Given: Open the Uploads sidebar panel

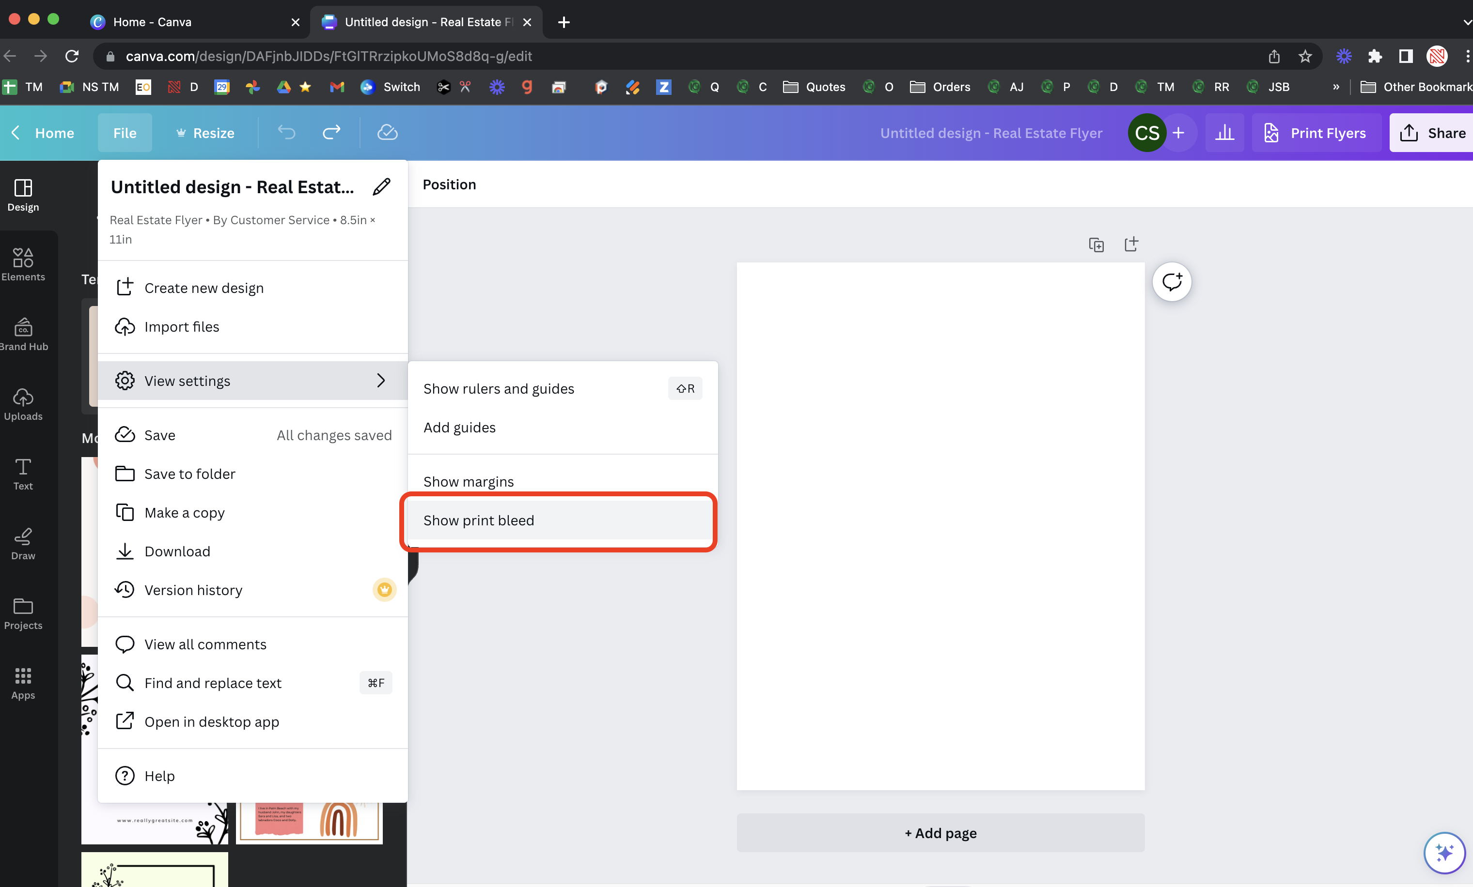Looking at the screenshot, I should (23, 405).
